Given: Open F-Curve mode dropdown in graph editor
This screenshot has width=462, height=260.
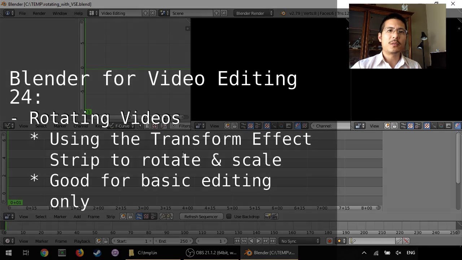Looking at the screenshot, I should click(x=122, y=126).
